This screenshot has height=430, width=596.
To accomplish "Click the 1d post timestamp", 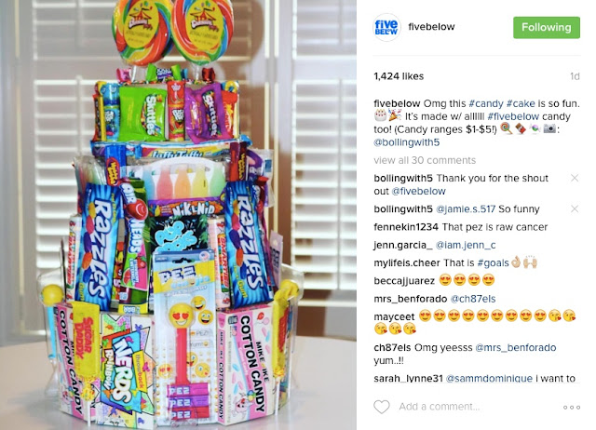I will [575, 76].
